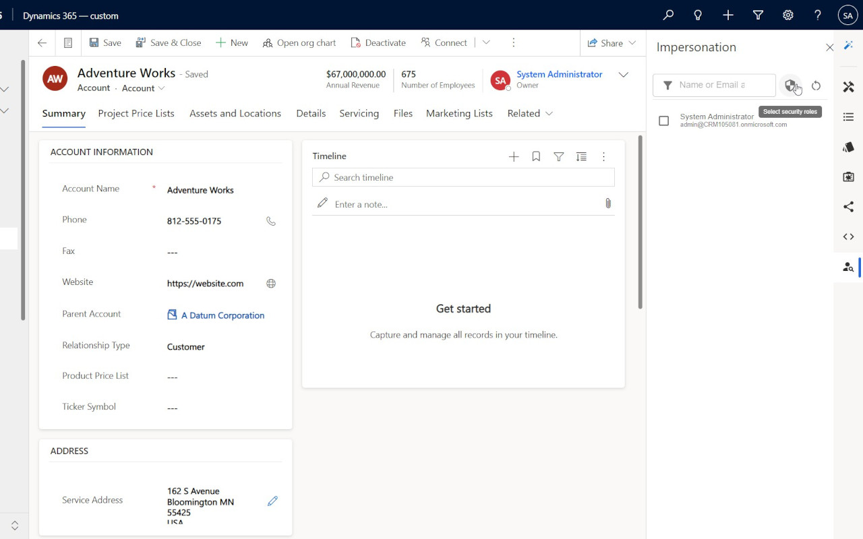Open A Datum Corporation parent account link

(222, 315)
